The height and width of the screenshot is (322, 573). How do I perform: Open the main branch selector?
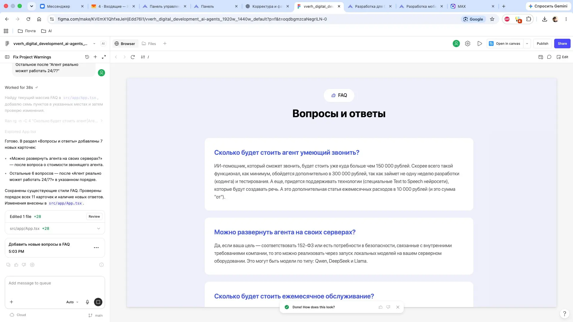point(95,315)
